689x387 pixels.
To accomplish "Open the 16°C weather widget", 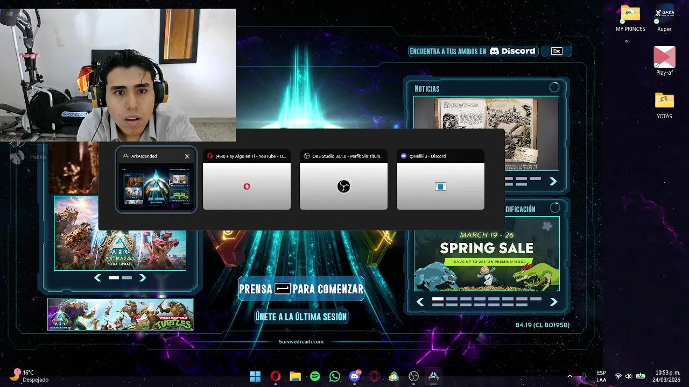I will click(x=30, y=376).
